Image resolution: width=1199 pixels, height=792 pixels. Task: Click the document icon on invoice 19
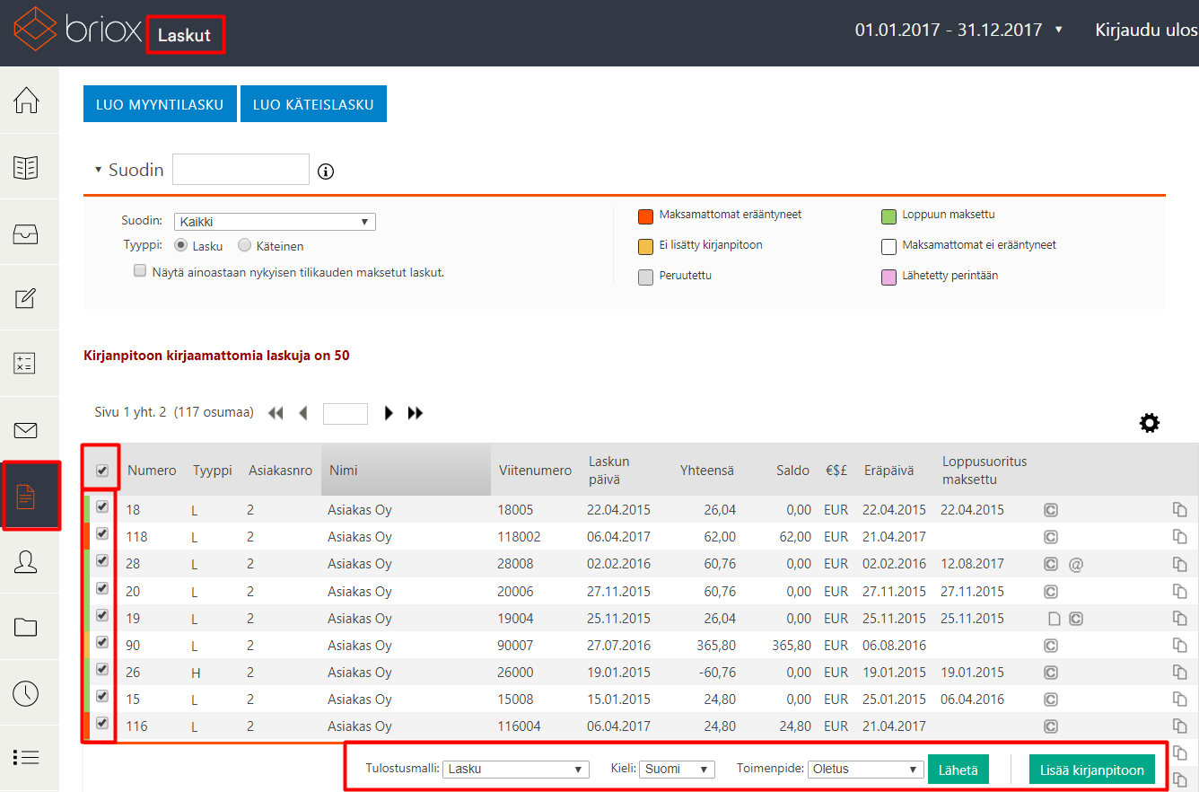click(1056, 619)
